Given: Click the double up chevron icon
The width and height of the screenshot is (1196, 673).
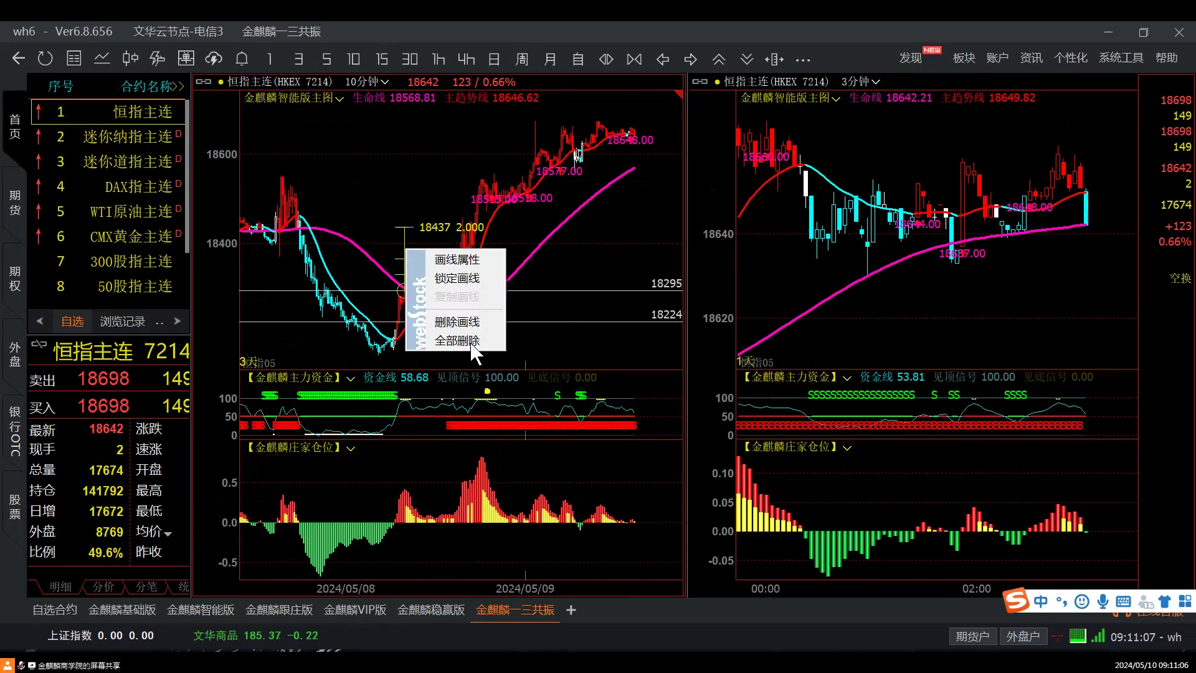Looking at the screenshot, I should (x=719, y=59).
